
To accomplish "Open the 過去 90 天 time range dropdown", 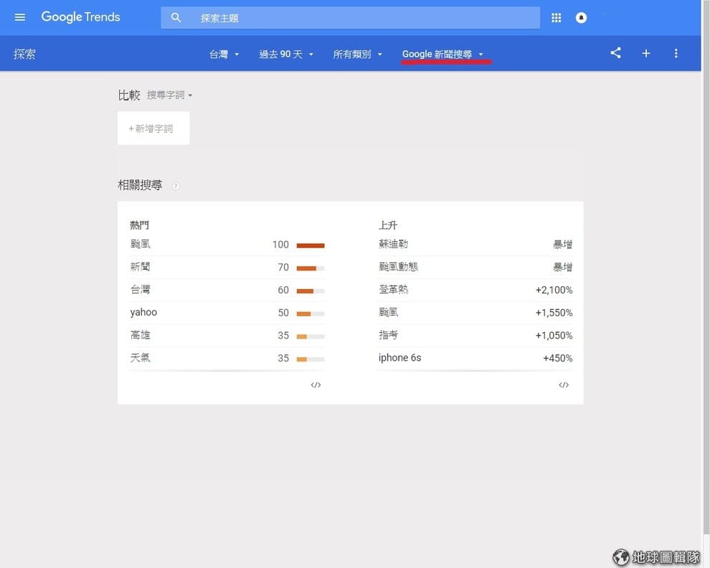I will coord(285,55).
